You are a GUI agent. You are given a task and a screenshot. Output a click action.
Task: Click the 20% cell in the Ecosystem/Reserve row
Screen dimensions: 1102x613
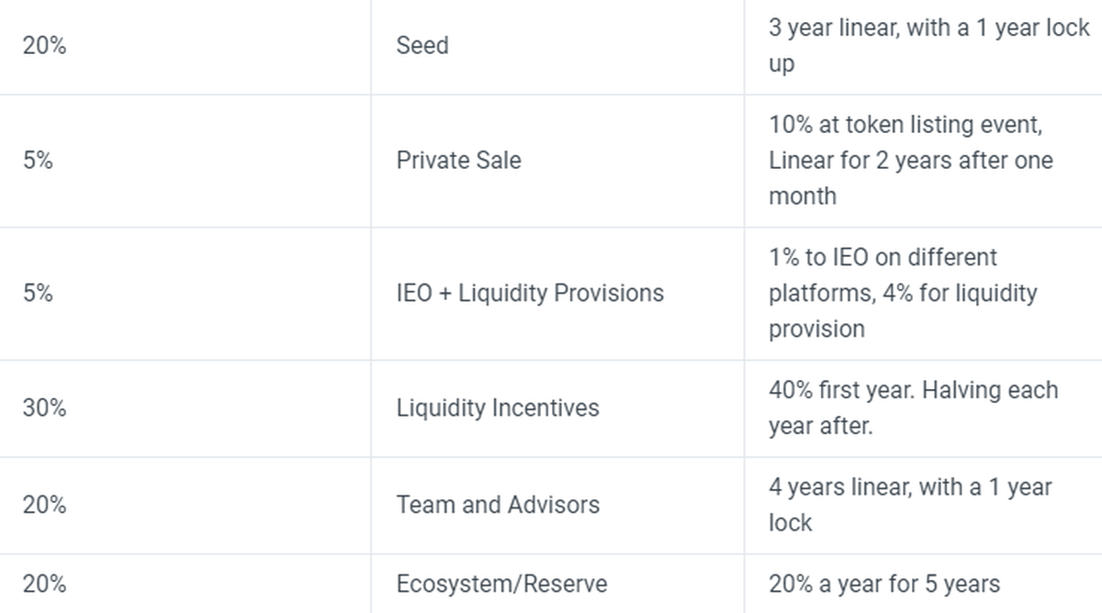[44, 584]
